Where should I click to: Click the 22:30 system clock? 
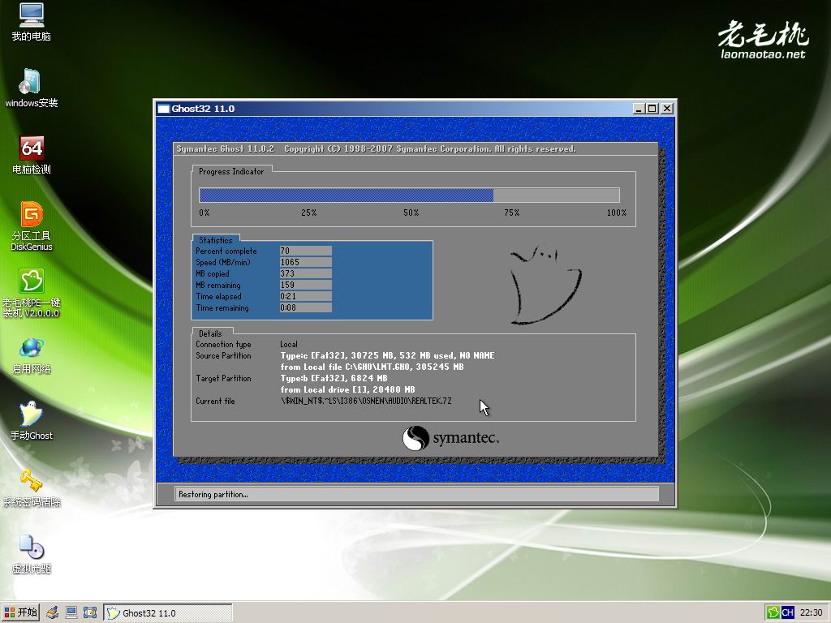point(811,612)
